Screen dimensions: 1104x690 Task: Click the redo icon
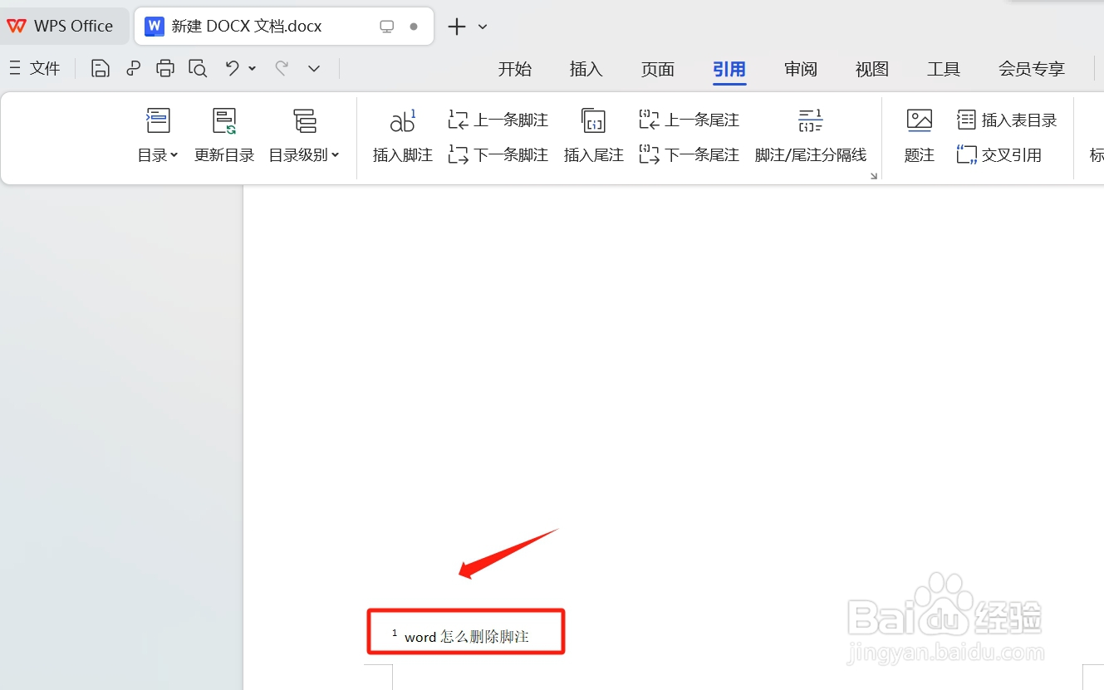(282, 68)
